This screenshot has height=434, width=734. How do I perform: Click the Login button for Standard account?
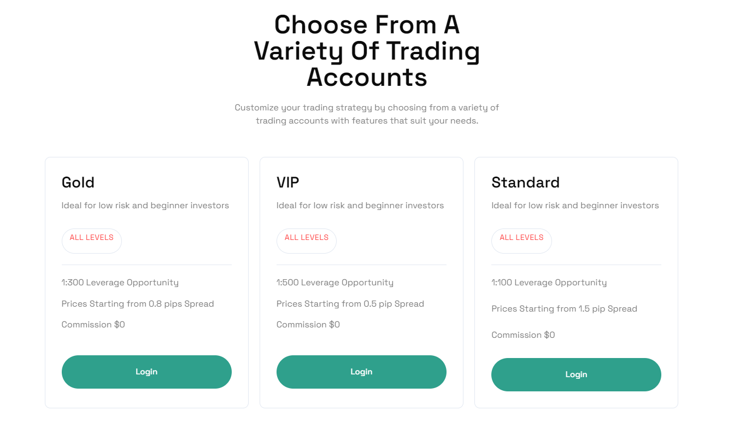pyautogui.click(x=576, y=374)
